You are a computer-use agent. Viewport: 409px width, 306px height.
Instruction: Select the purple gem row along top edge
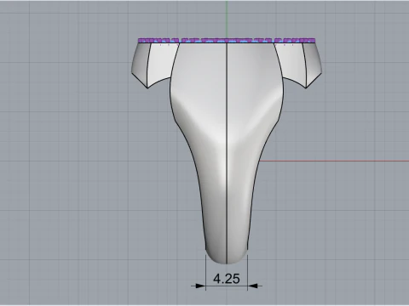[227, 40]
